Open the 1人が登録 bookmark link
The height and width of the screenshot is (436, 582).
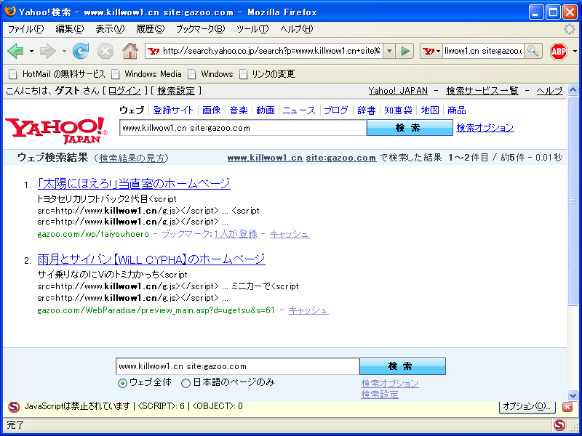(x=236, y=234)
